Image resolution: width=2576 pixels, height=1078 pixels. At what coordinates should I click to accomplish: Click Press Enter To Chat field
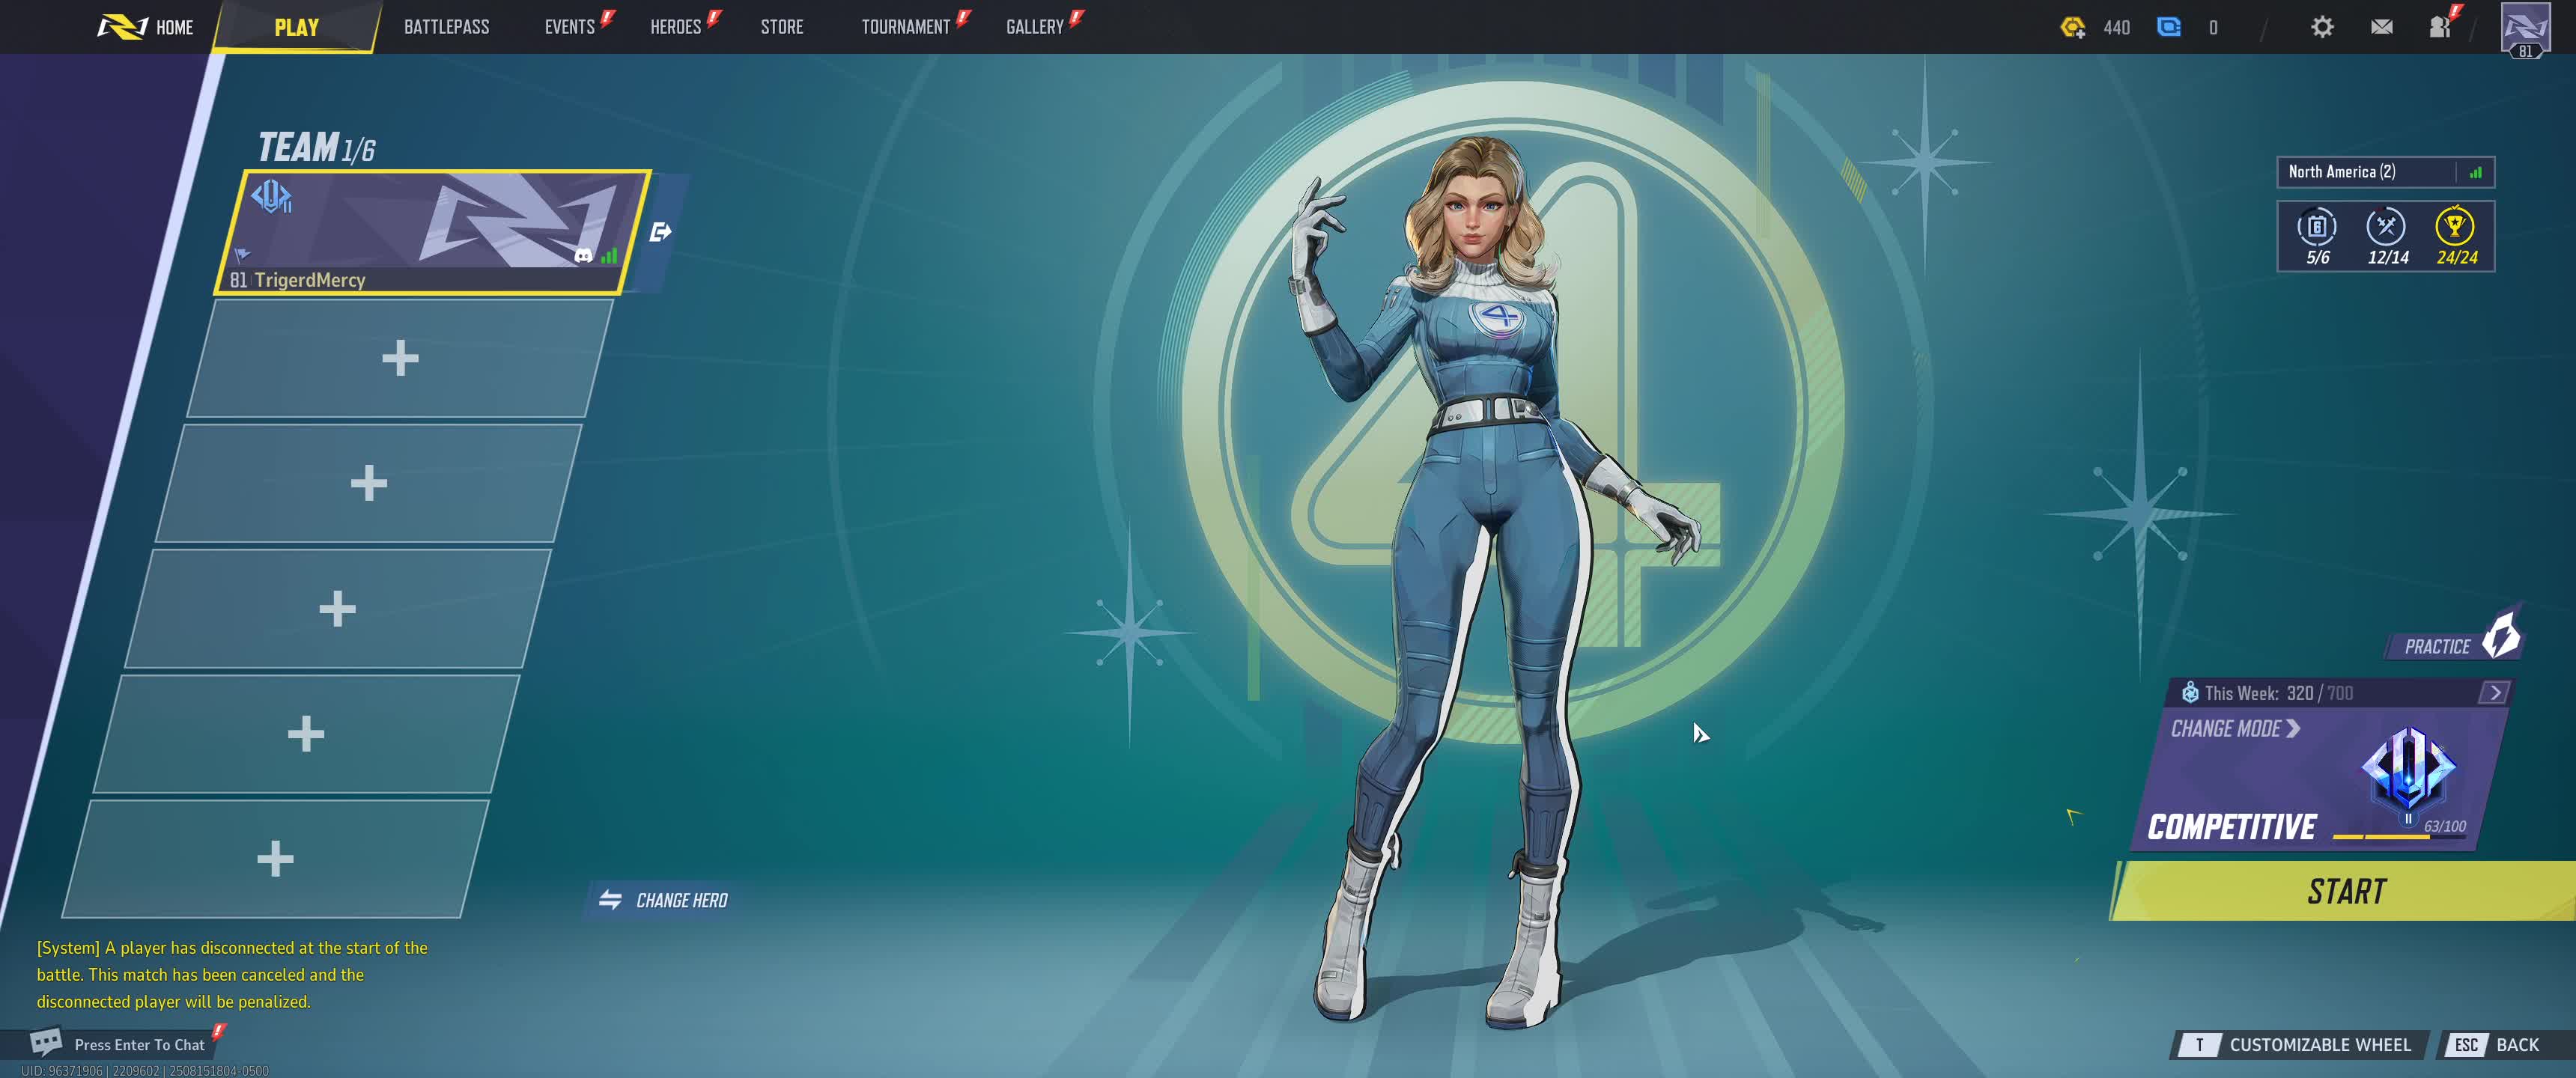pyautogui.click(x=139, y=1044)
